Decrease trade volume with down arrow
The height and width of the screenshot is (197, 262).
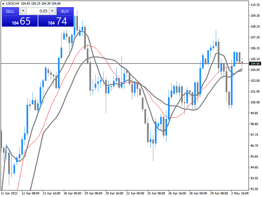pos(23,11)
